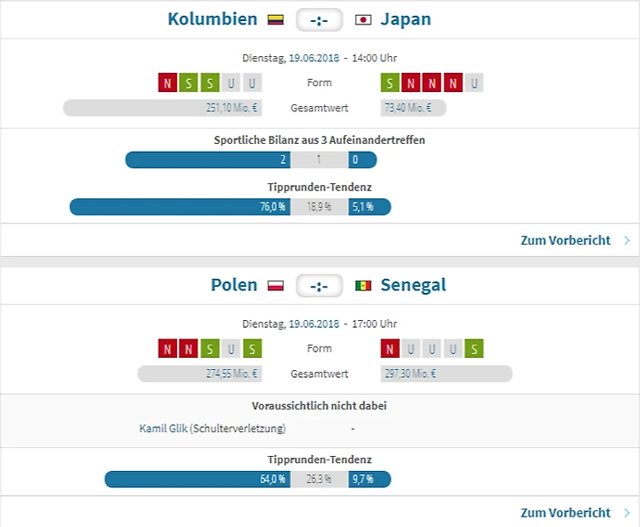Open the Japan team link

(x=406, y=19)
